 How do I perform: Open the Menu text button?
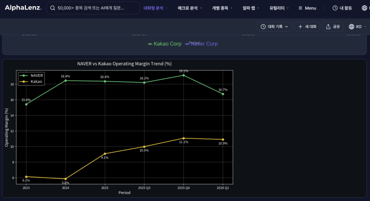coord(310,8)
